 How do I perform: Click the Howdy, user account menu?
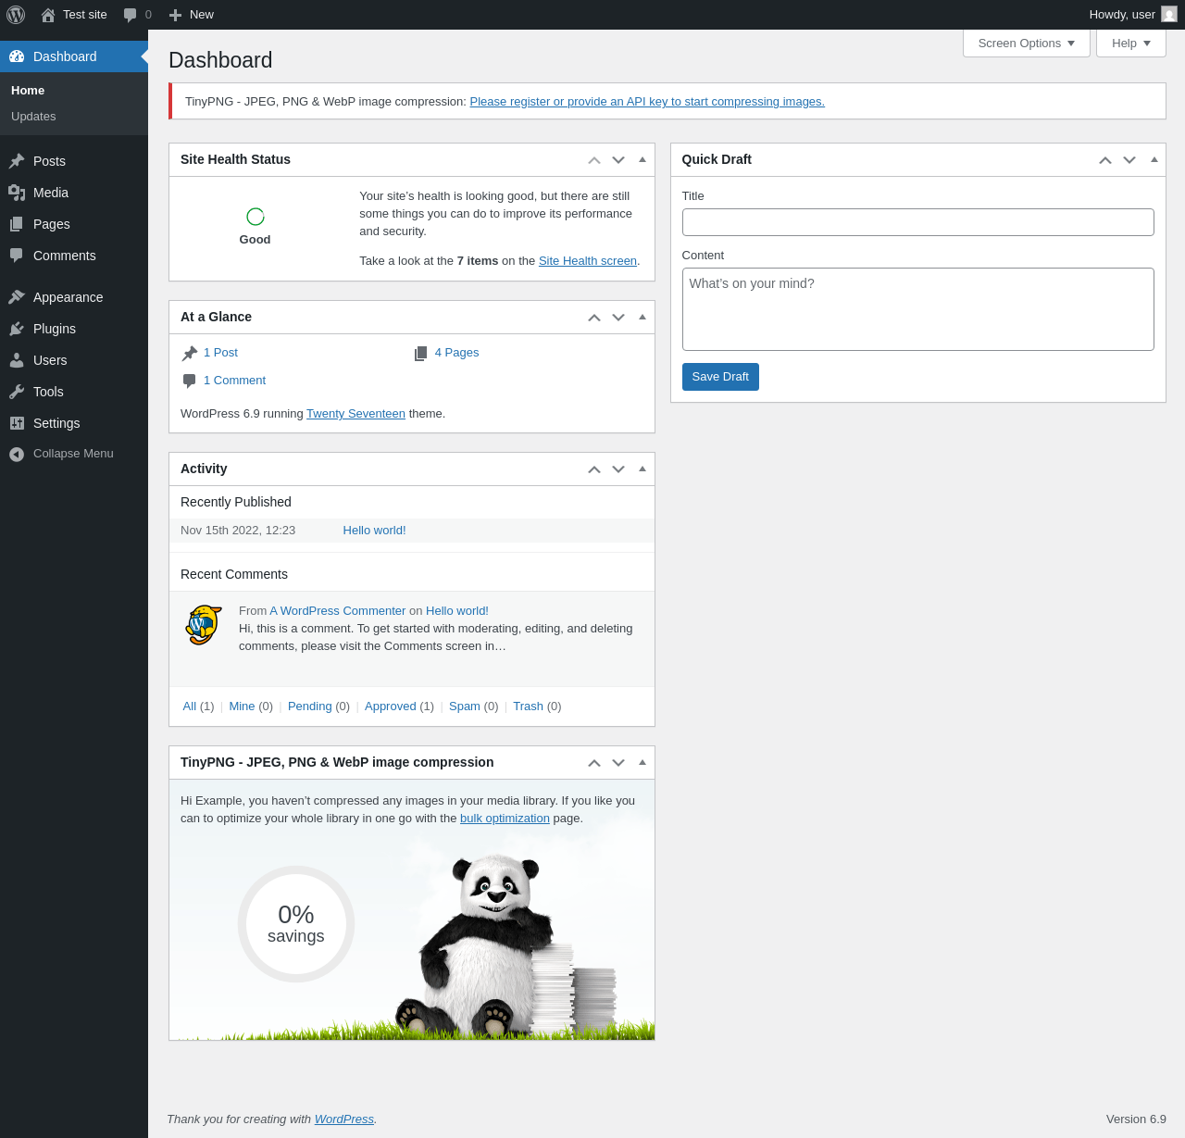point(1133,15)
